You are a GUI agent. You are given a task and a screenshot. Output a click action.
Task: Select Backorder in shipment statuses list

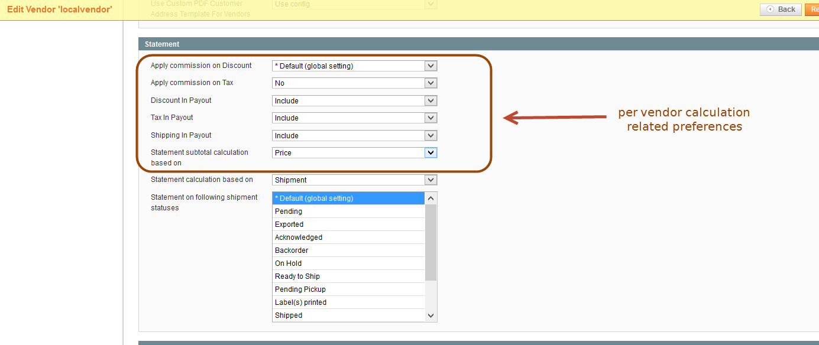348,250
